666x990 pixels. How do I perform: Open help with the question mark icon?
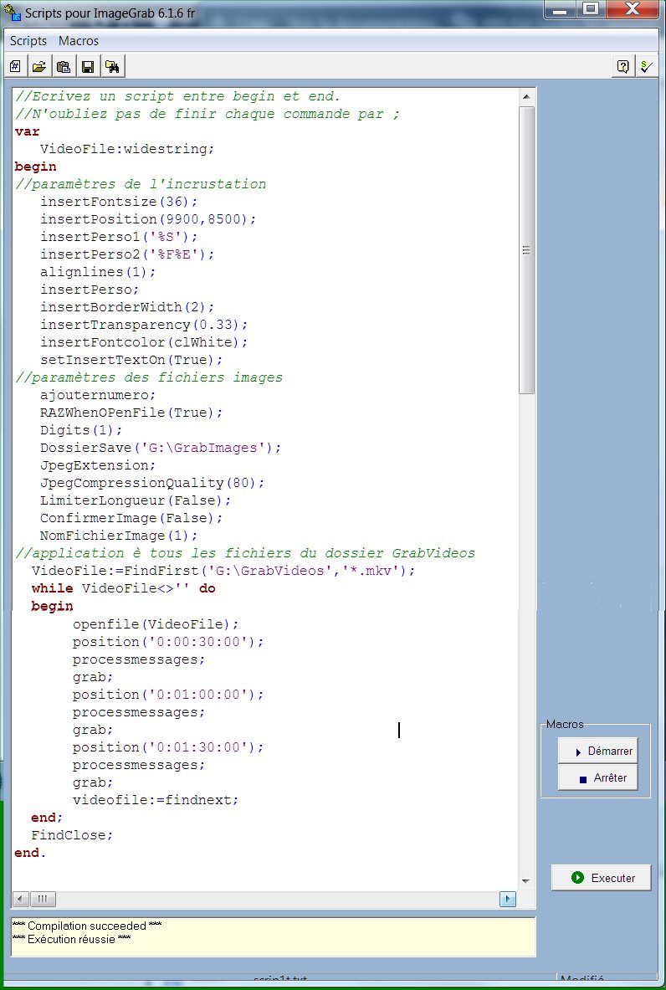click(x=622, y=67)
